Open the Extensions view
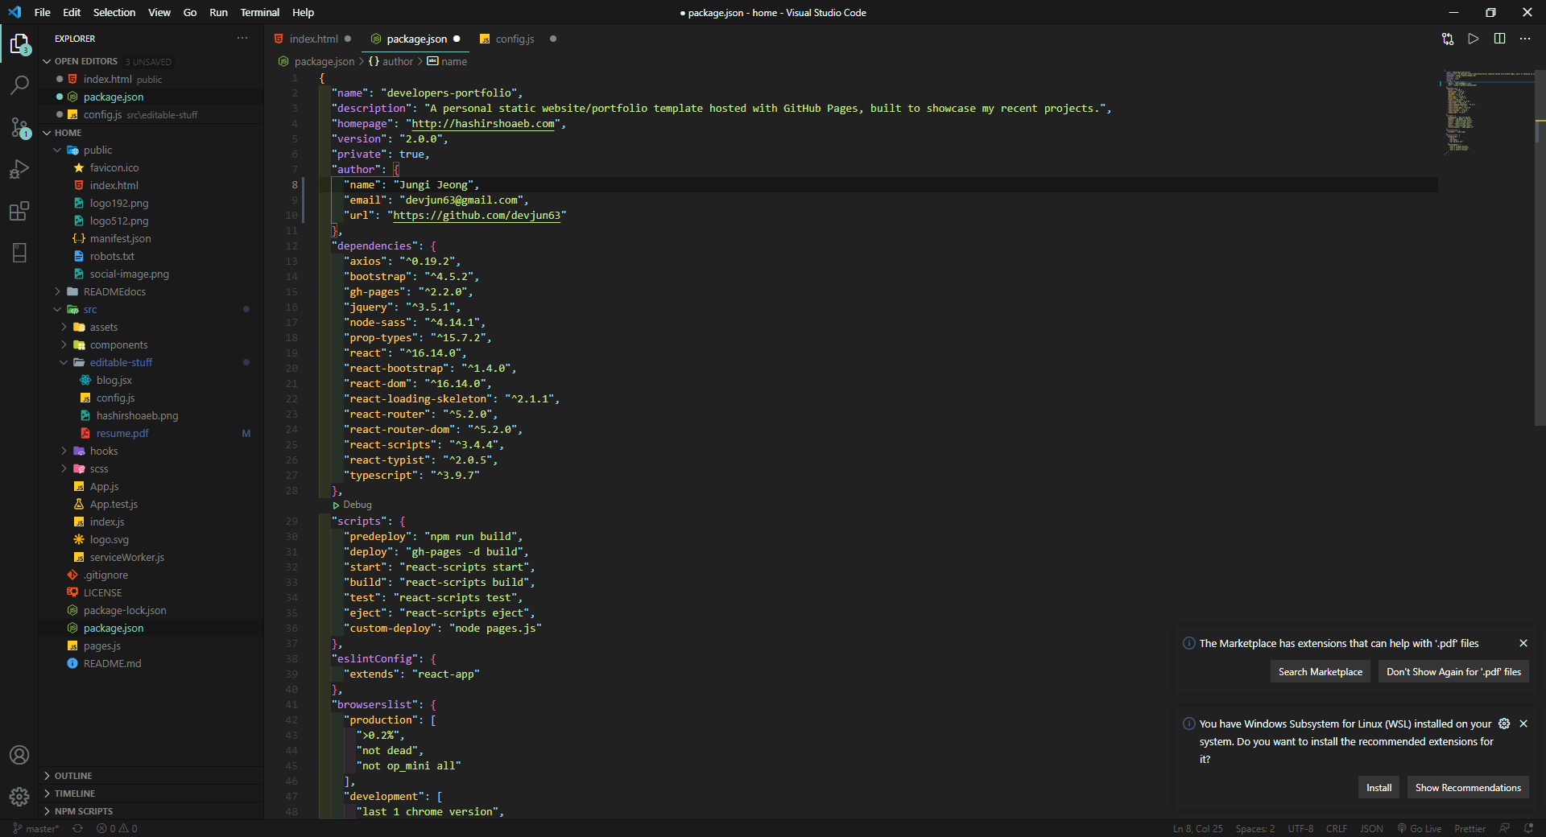 click(19, 211)
